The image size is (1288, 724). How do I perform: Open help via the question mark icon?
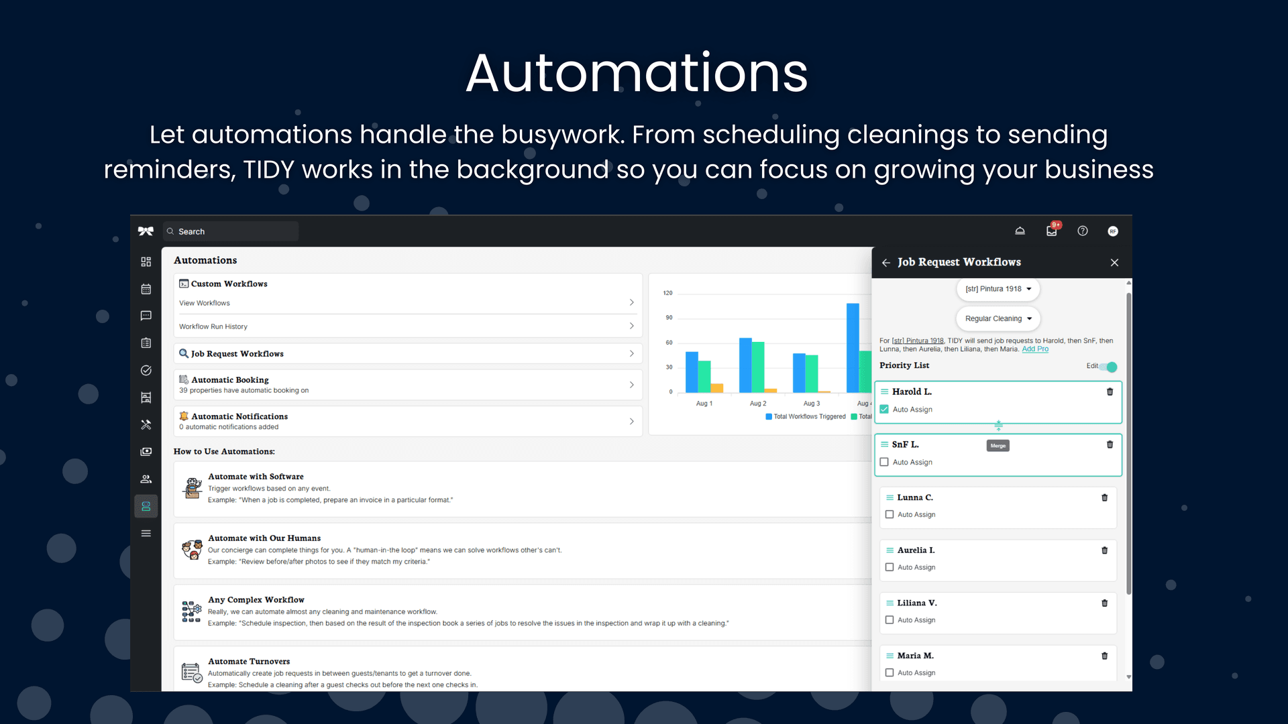[1082, 231]
